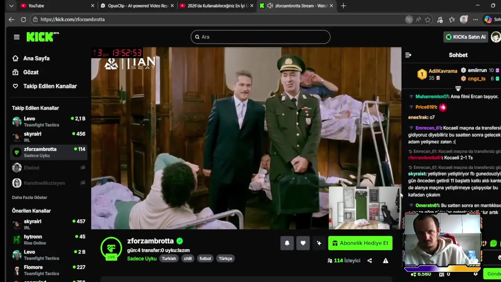
Task: Open Kick user avatar menu
Action: coord(496,37)
